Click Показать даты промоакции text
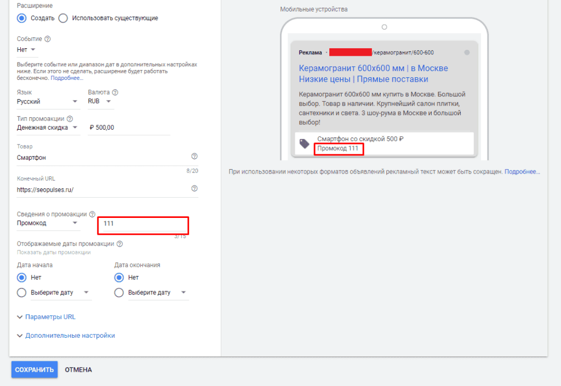Viewport: 561px width, 386px height. click(x=54, y=252)
